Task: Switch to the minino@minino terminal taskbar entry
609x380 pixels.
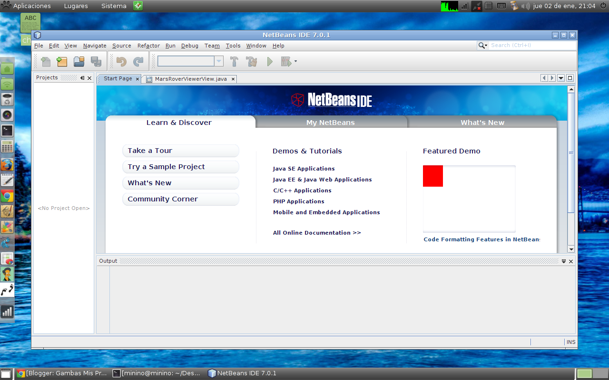Action: (157, 373)
